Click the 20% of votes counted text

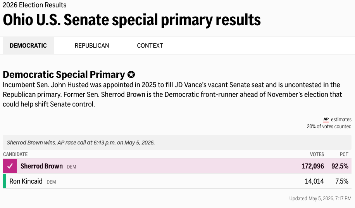tap(329, 126)
